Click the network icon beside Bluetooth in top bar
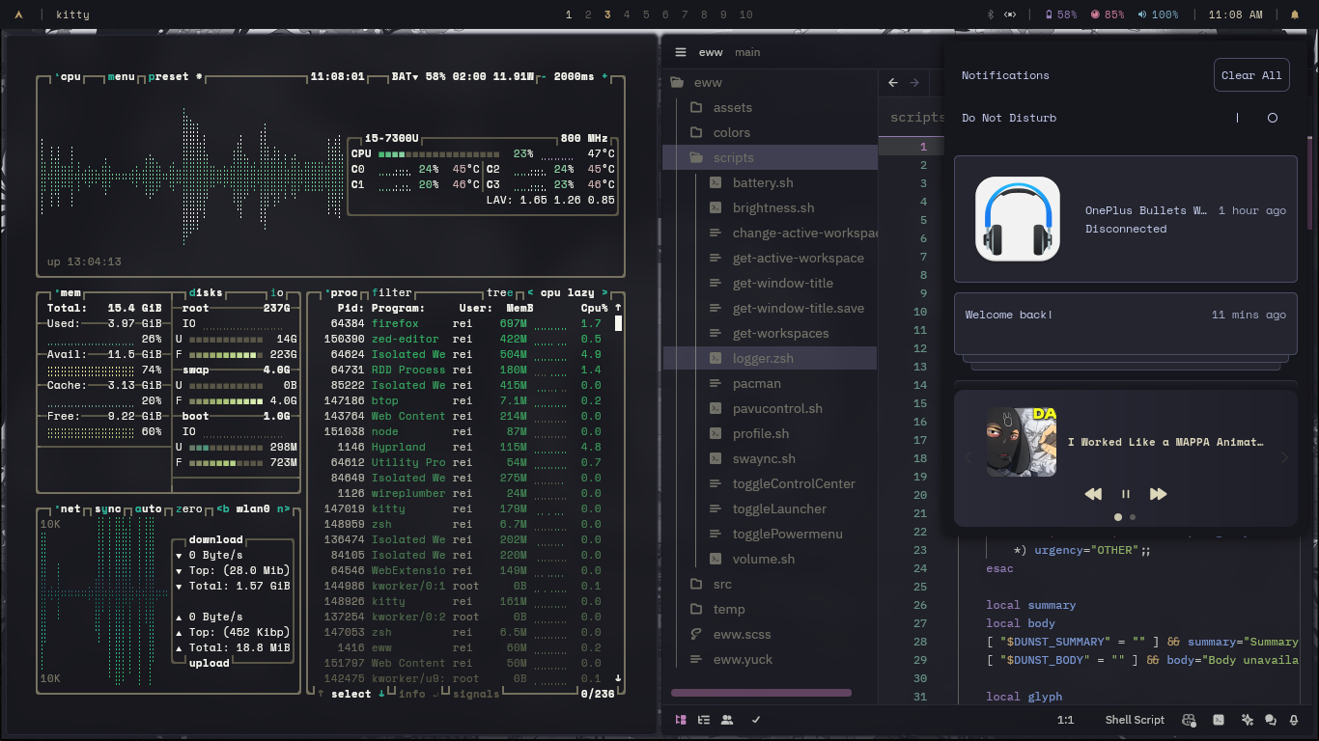 coord(1011,14)
